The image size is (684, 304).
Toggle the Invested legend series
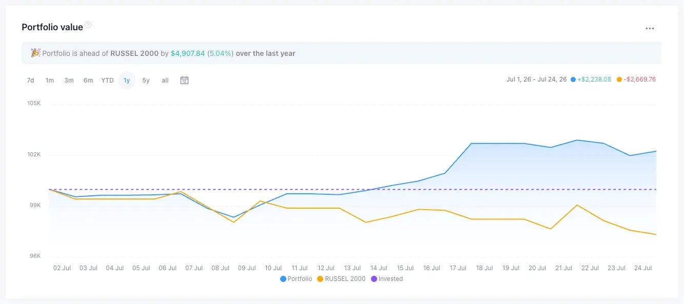387,279
